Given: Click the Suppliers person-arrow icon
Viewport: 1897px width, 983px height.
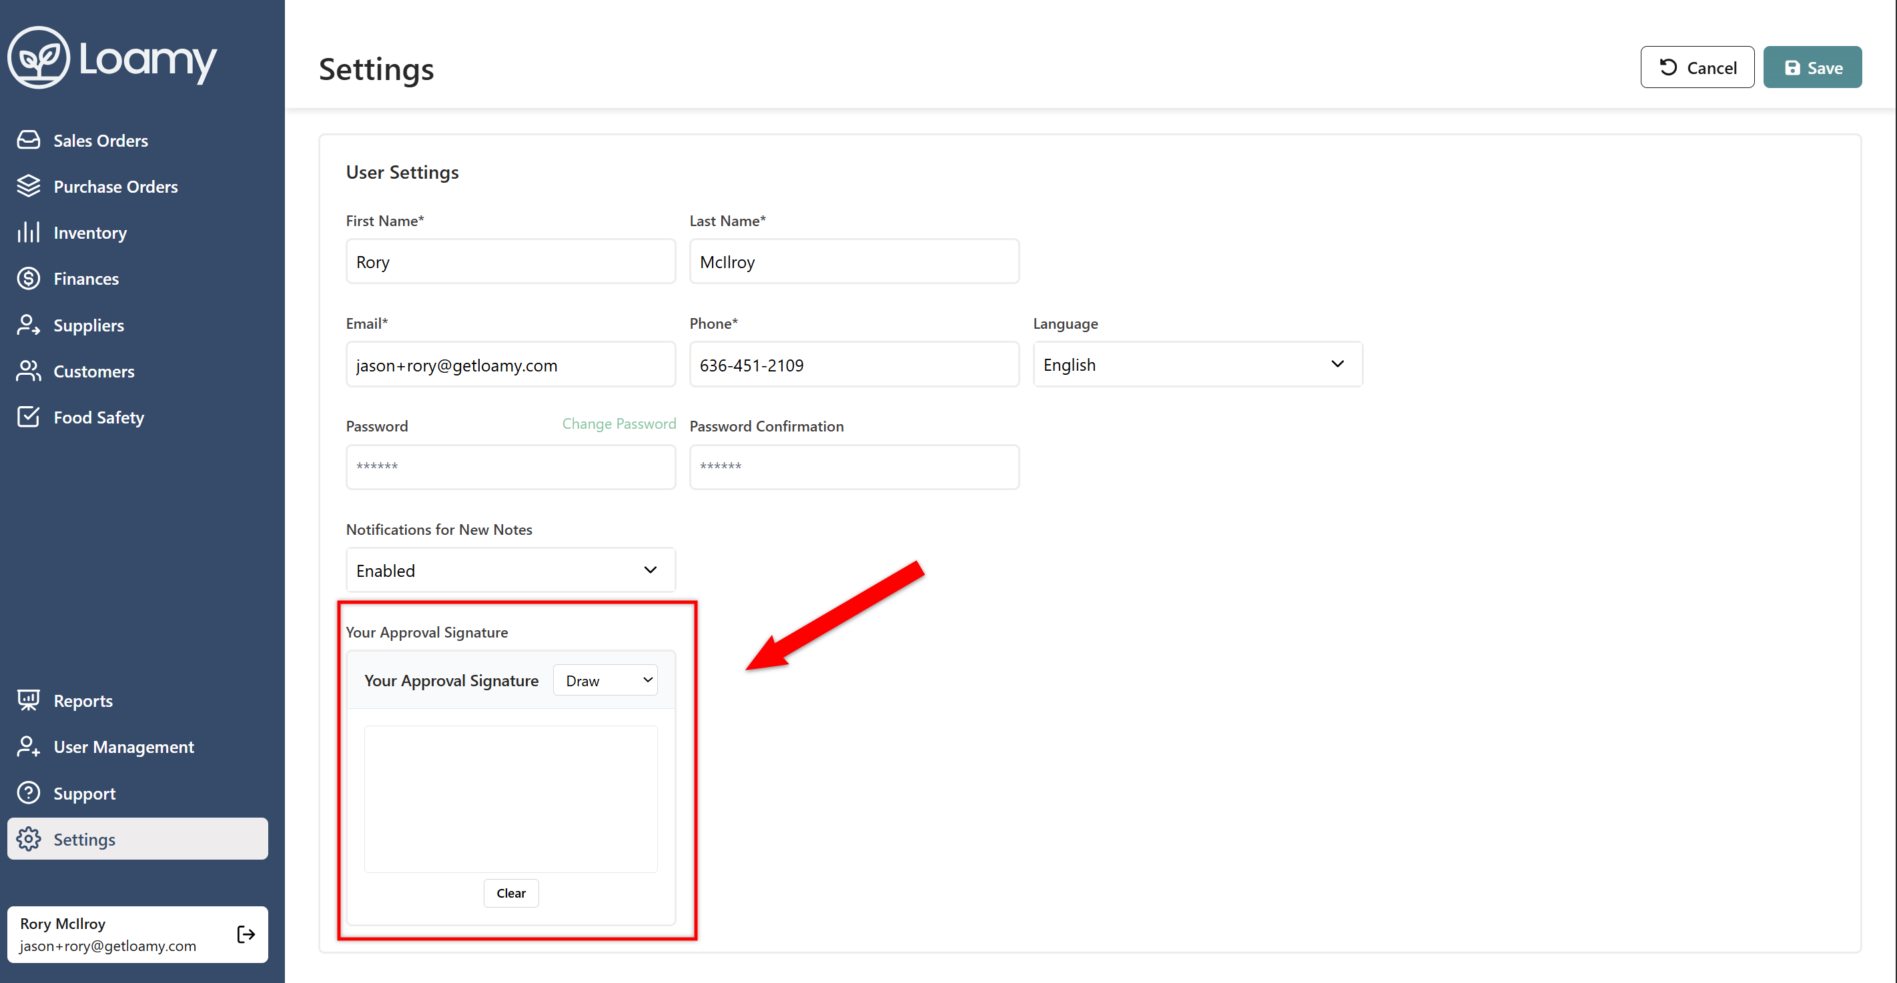Looking at the screenshot, I should 29,325.
